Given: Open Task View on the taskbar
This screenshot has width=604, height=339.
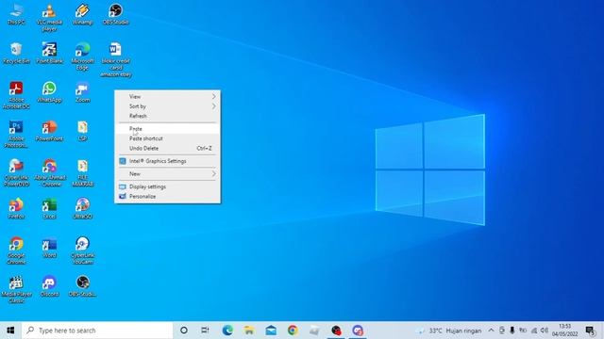Looking at the screenshot, I should pos(206,331).
